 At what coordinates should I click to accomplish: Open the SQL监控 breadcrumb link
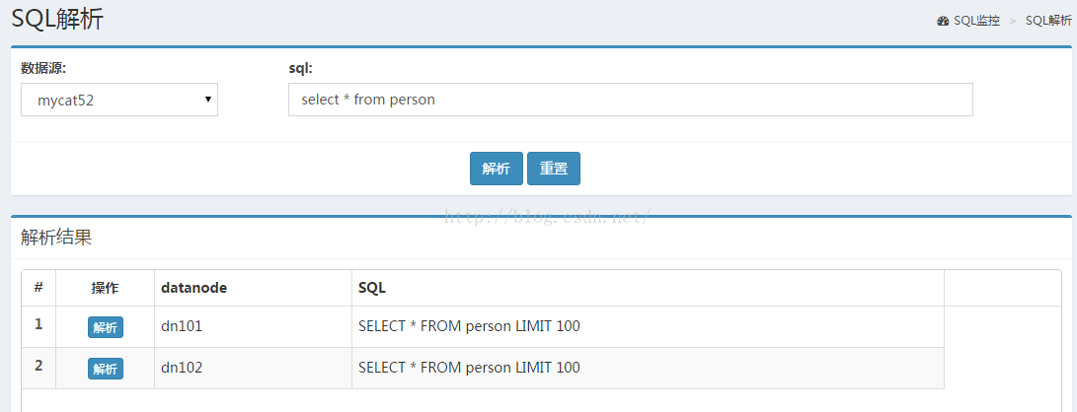976,21
